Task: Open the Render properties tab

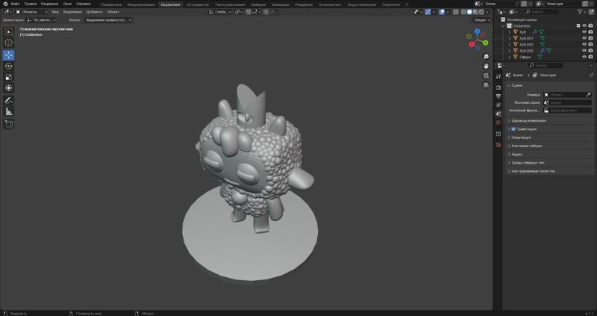Action: point(498,87)
